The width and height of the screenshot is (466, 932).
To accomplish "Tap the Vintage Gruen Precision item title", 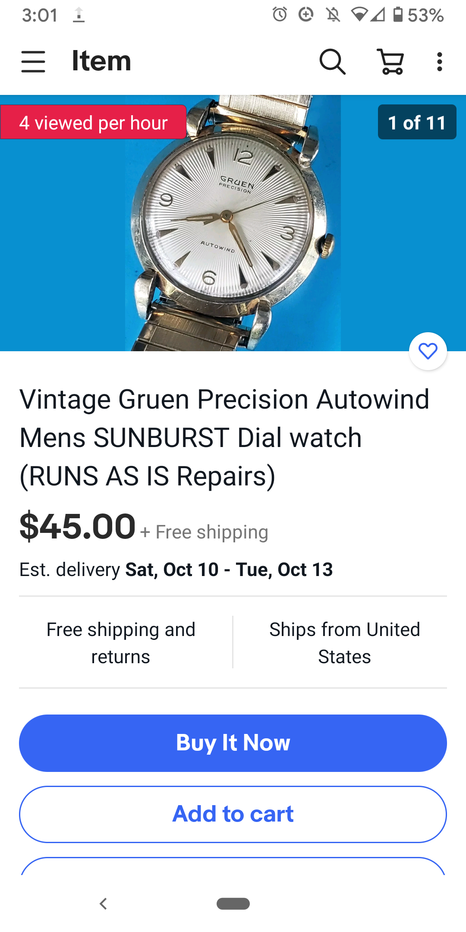I will click(224, 438).
